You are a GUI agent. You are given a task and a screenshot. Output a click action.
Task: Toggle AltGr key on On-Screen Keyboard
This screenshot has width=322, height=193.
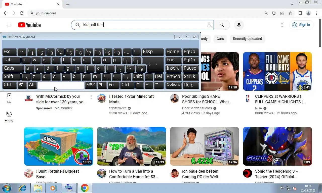pos(91,85)
